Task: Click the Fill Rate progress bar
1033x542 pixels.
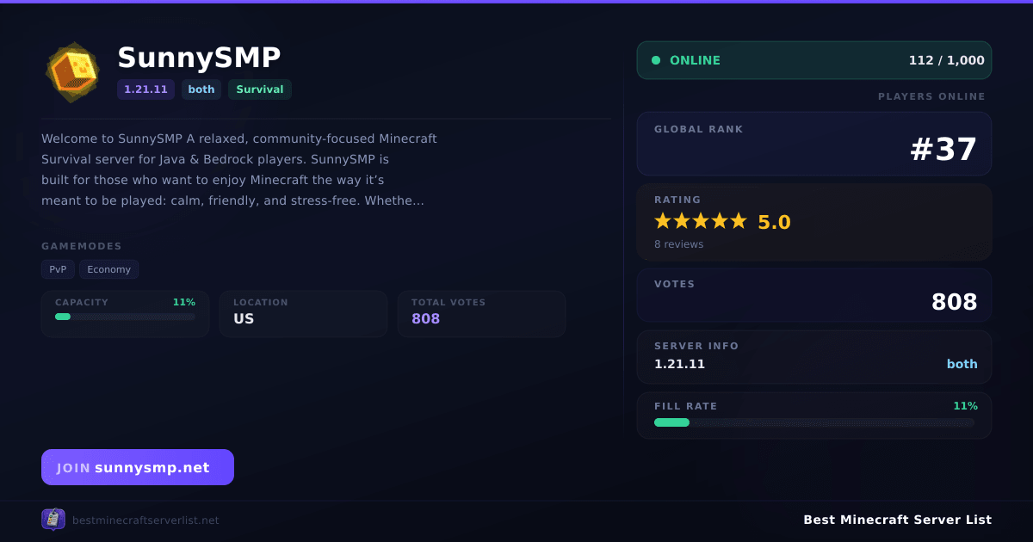Action: click(x=814, y=422)
